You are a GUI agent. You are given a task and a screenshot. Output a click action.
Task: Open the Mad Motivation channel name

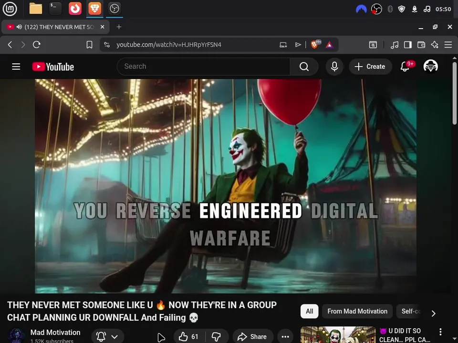tap(55, 332)
